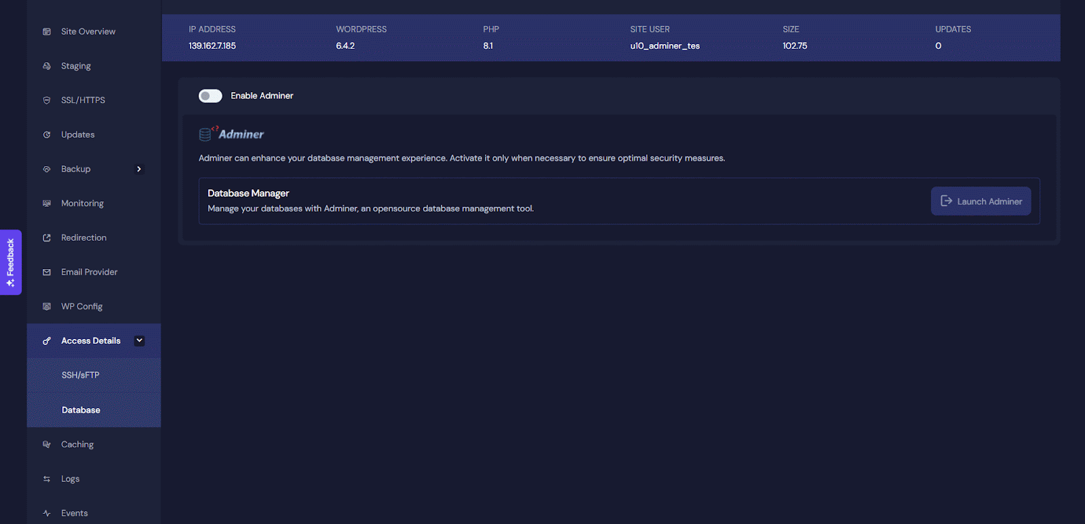1085x524 pixels.
Task: Toggle the Enable Adminer switch
Action: 210,96
